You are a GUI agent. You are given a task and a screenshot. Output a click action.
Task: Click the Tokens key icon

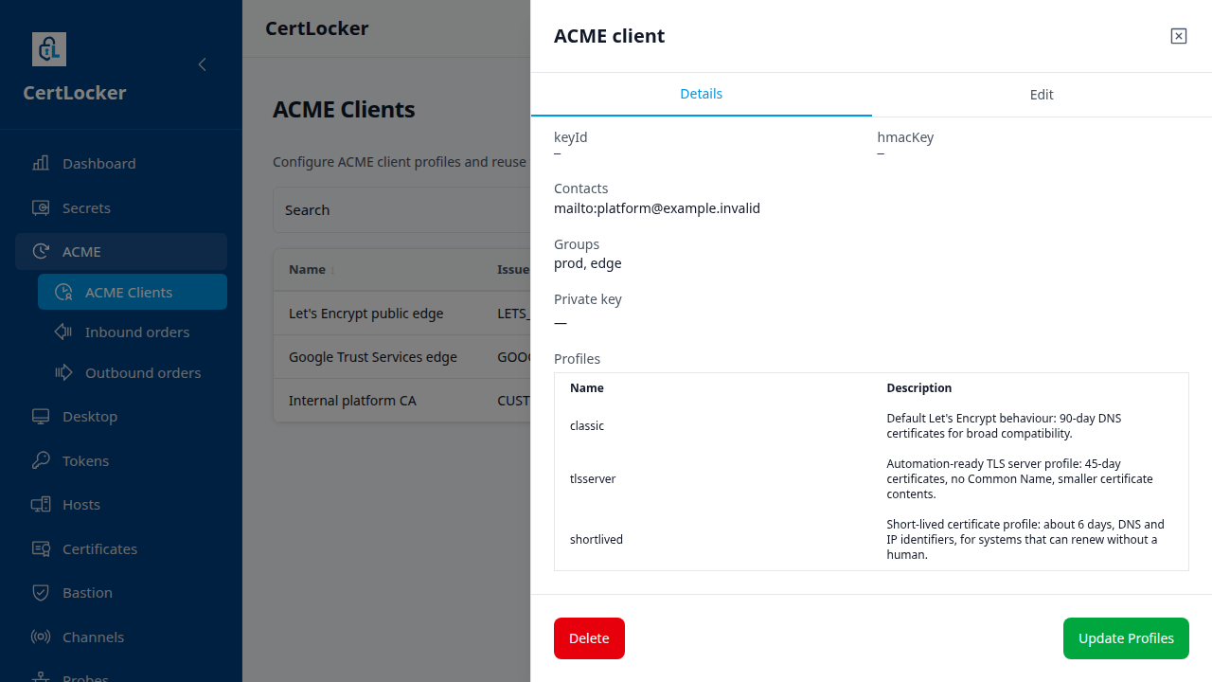click(x=41, y=460)
